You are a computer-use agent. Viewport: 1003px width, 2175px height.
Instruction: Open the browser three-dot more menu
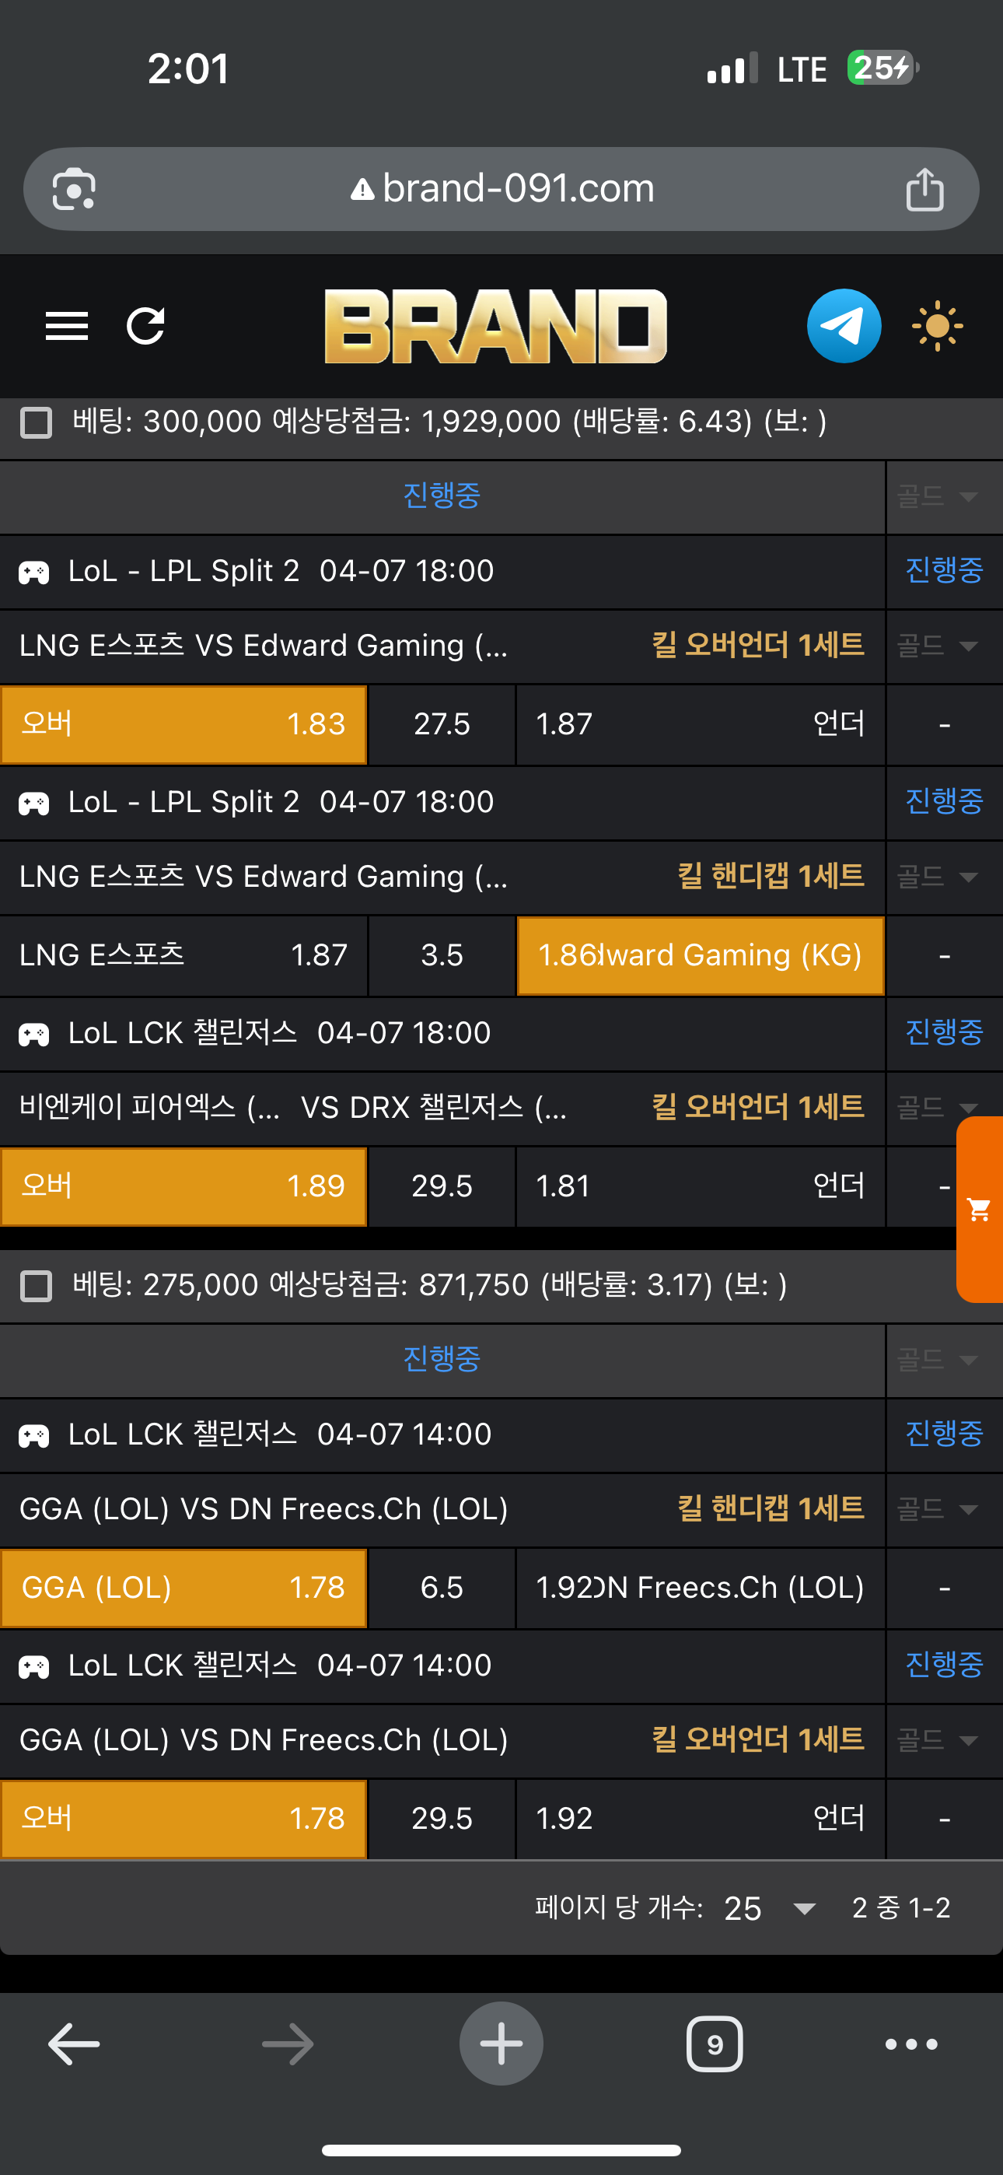pos(911,2044)
